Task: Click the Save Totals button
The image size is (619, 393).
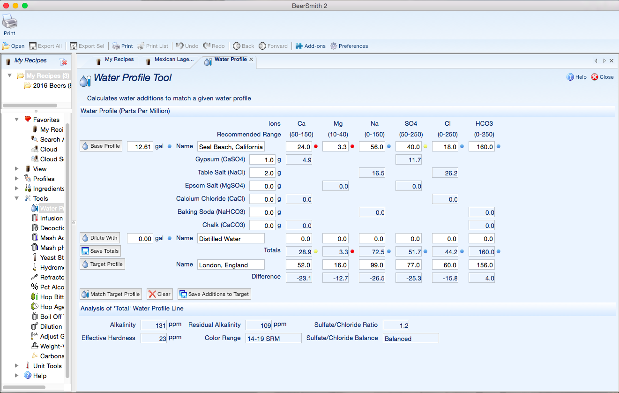Action: click(x=100, y=251)
